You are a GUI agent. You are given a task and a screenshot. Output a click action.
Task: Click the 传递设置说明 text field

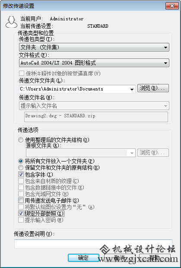tap(93, 244)
